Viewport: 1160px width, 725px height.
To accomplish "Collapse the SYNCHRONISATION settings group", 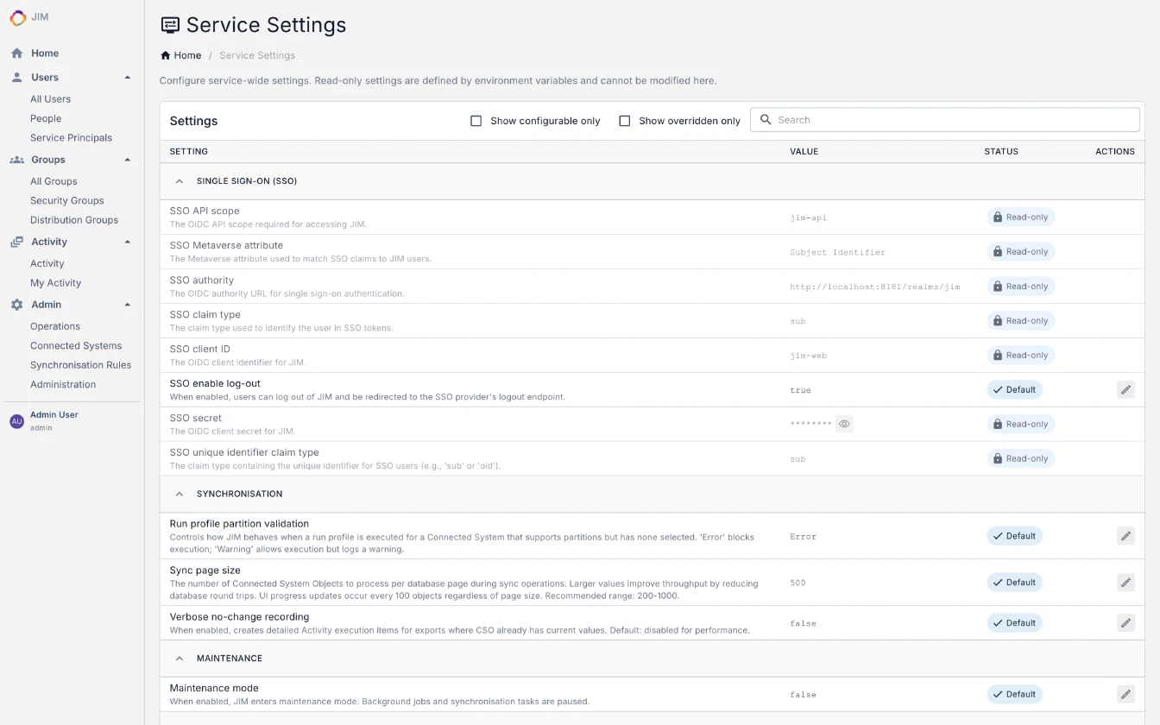I will (x=180, y=494).
